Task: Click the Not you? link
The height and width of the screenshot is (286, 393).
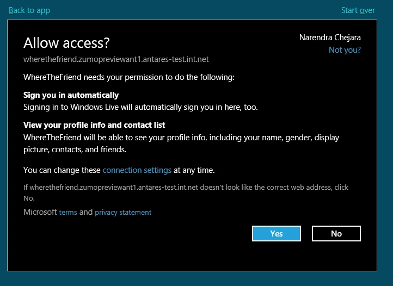Action: click(345, 50)
